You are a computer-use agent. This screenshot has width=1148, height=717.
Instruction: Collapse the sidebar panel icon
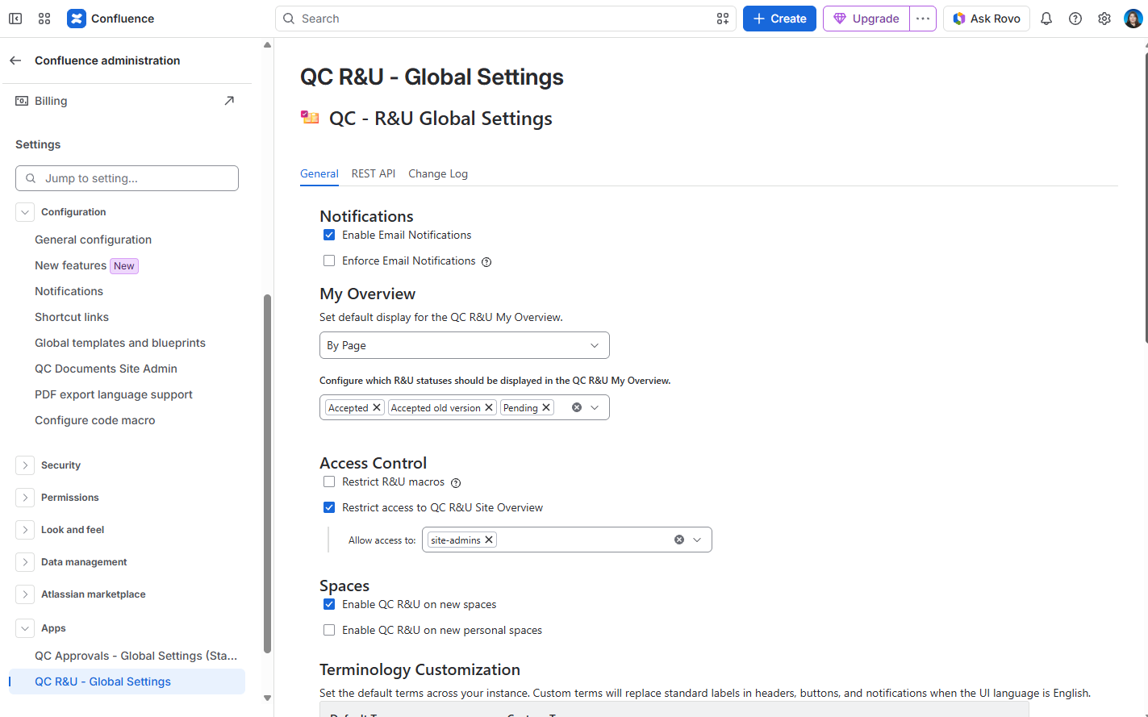click(15, 19)
